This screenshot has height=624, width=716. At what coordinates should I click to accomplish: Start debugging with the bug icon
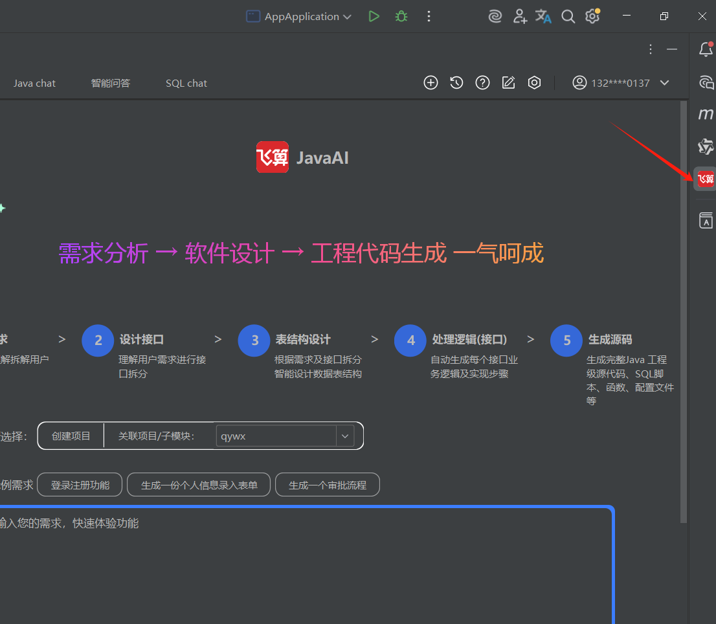coord(401,16)
